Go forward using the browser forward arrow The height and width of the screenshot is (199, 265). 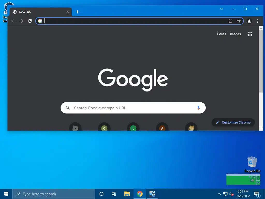(21, 21)
